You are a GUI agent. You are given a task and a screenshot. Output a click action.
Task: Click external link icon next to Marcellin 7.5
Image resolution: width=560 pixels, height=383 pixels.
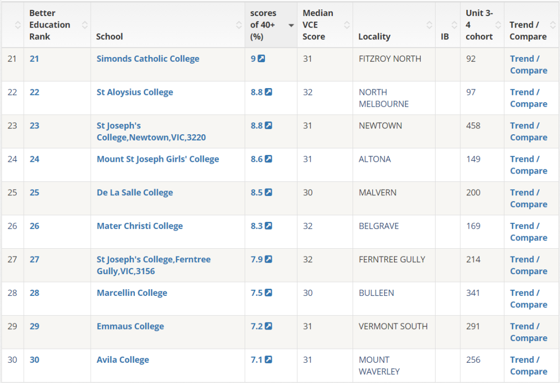pos(269,293)
